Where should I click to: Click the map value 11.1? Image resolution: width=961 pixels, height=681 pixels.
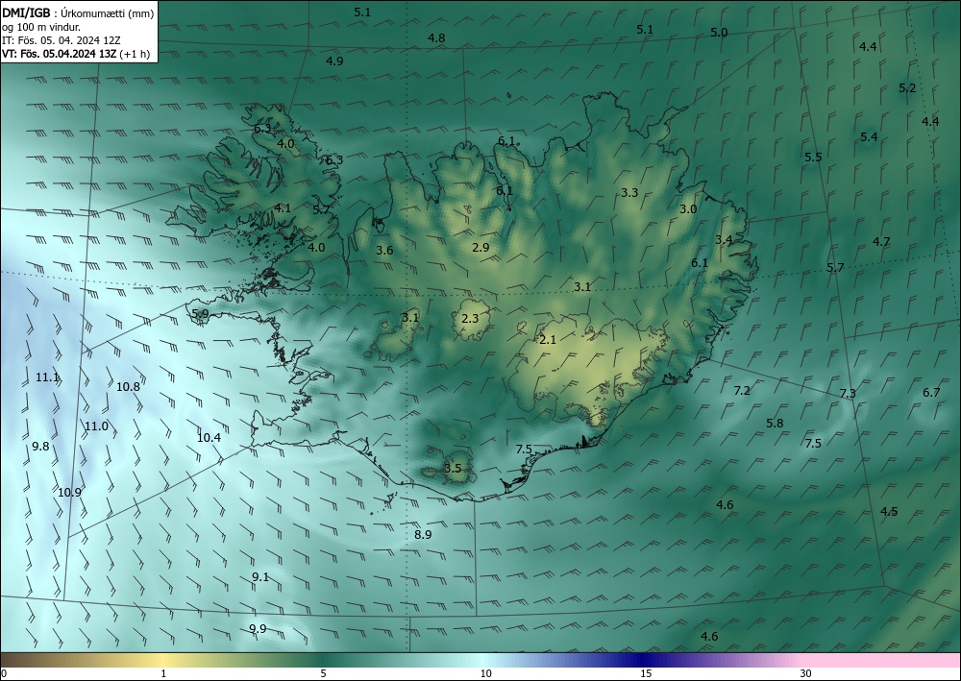coord(47,377)
